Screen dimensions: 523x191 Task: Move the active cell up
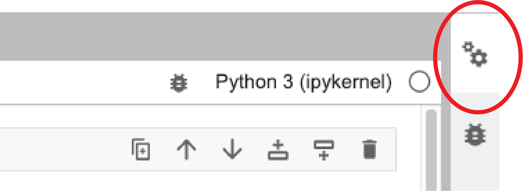coord(186,149)
